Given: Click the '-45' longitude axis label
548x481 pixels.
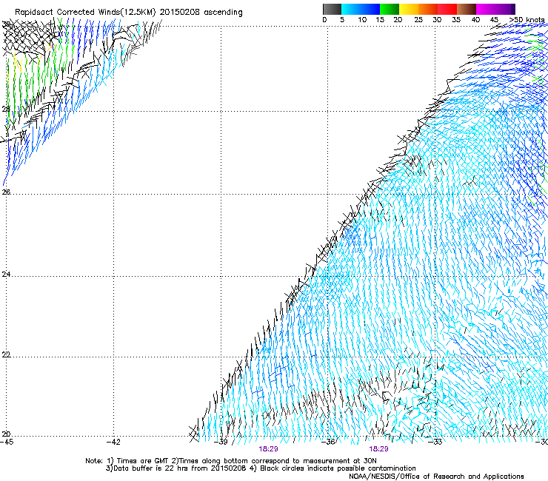Looking at the screenshot, I should [7, 442].
